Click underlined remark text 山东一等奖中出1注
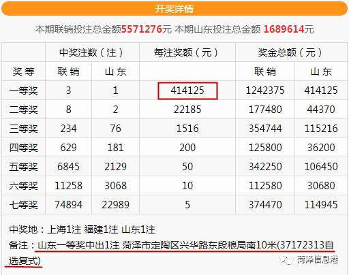349x275 pixels. point(78,245)
